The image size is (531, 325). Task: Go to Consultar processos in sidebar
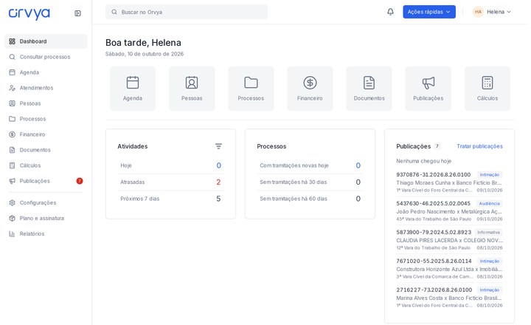(46, 57)
